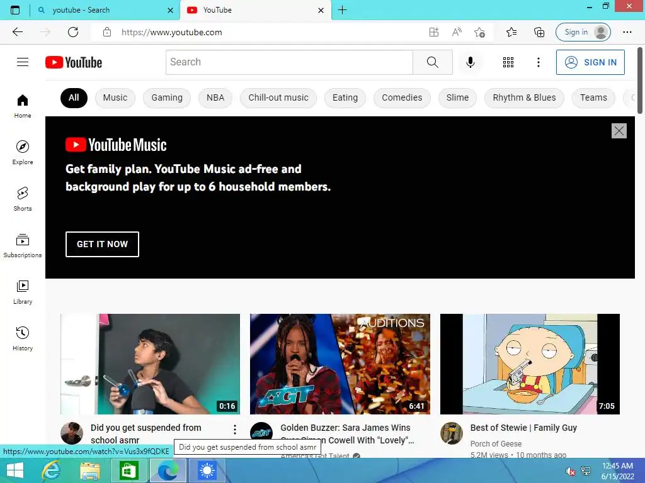Open the app available icon in address bar

434,32
